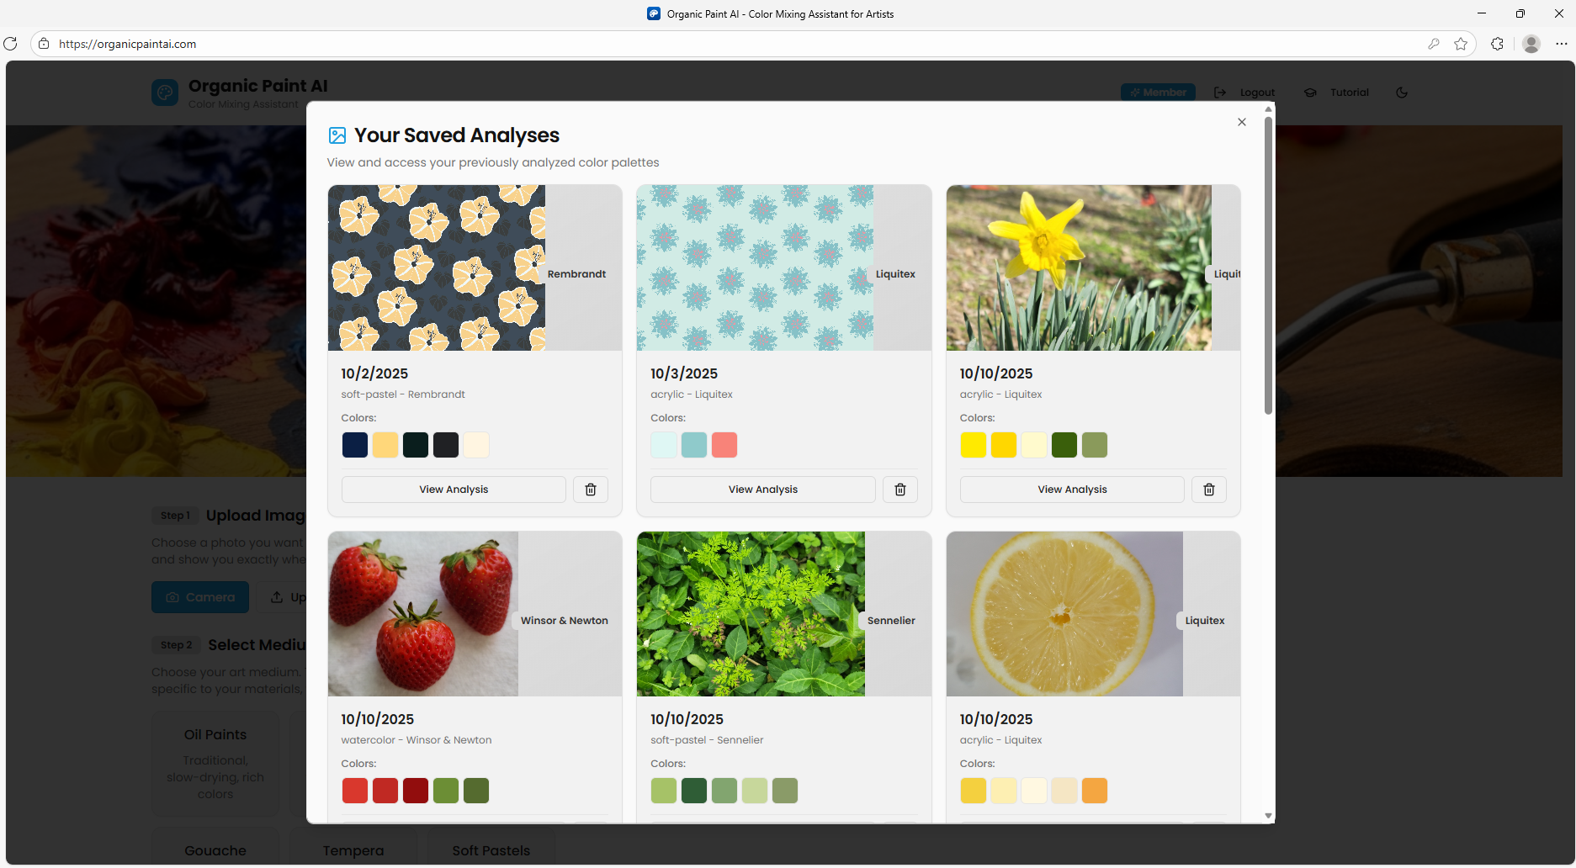
Task: Delete the teal floral pattern analysis
Action: click(x=899, y=489)
